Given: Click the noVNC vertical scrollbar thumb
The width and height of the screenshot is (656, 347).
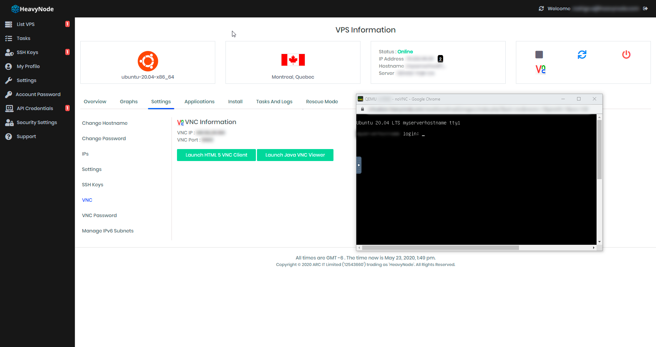Looking at the screenshot, I should 599,149.
